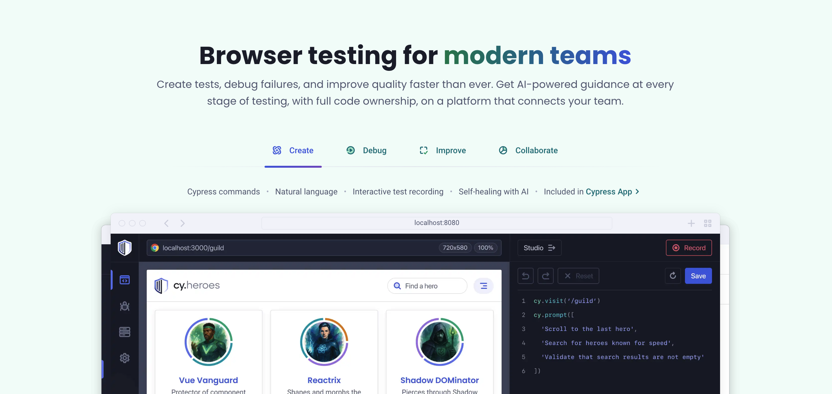The width and height of the screenshot is (832, 394).
Task: Open the Debug tab
Action: pyautogui.click(x=366, y=150)
